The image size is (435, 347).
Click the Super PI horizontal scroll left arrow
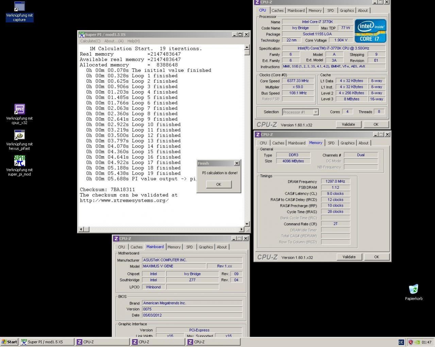(81, 230)
